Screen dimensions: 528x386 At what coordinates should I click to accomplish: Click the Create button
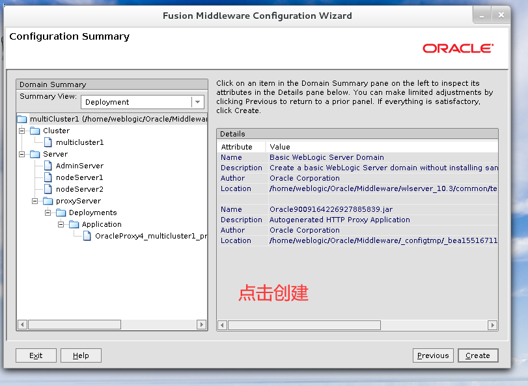(x=478, y=355)
